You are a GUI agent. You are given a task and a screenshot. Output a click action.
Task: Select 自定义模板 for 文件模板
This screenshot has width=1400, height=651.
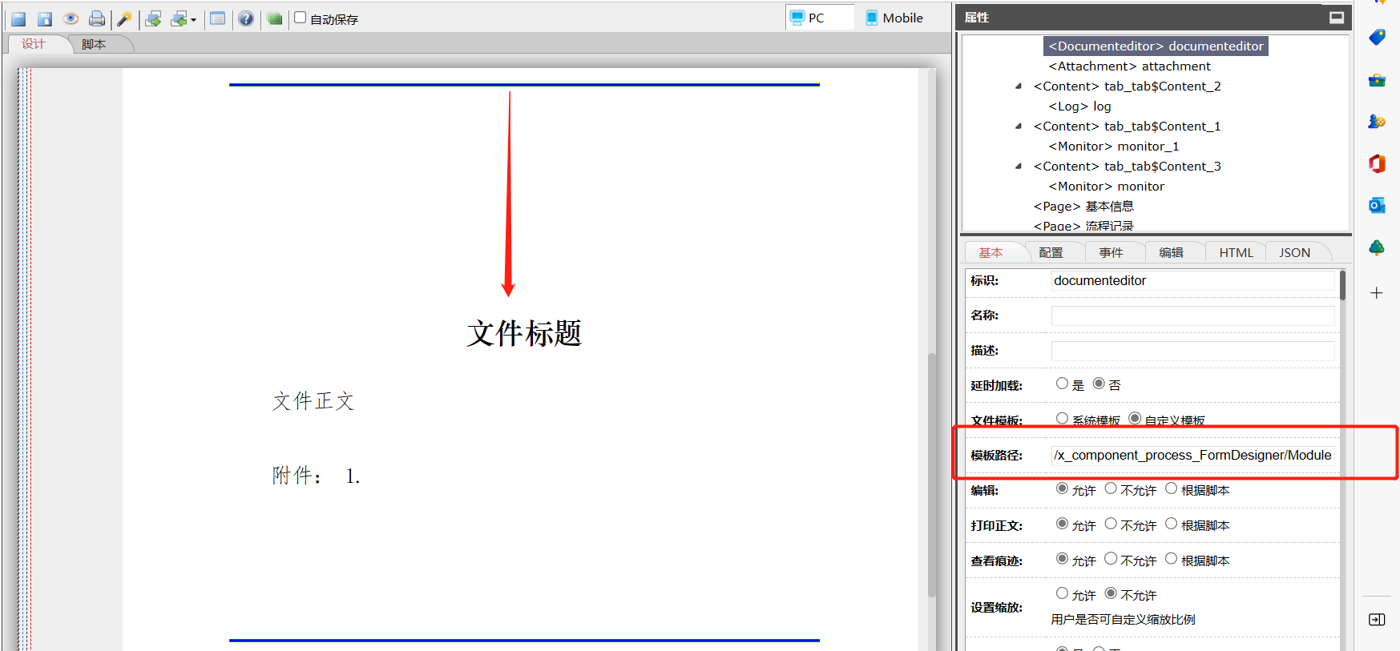click(x=1135, y=418)
